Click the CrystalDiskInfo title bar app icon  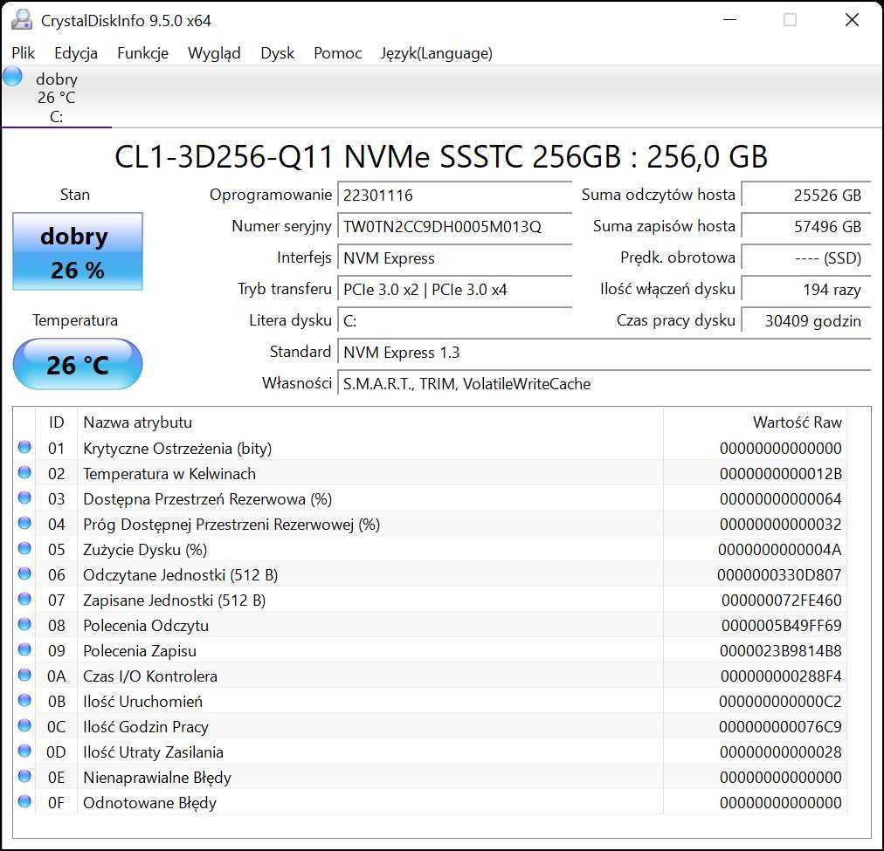point(22,20)
